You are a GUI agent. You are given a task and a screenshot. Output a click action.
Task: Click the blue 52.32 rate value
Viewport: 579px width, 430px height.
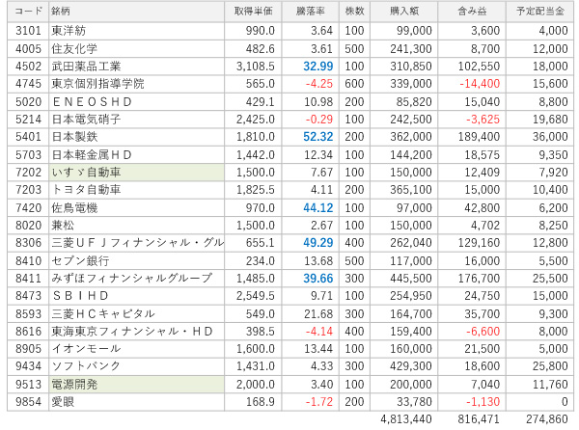pyautogui.click(x=317, y=137)
